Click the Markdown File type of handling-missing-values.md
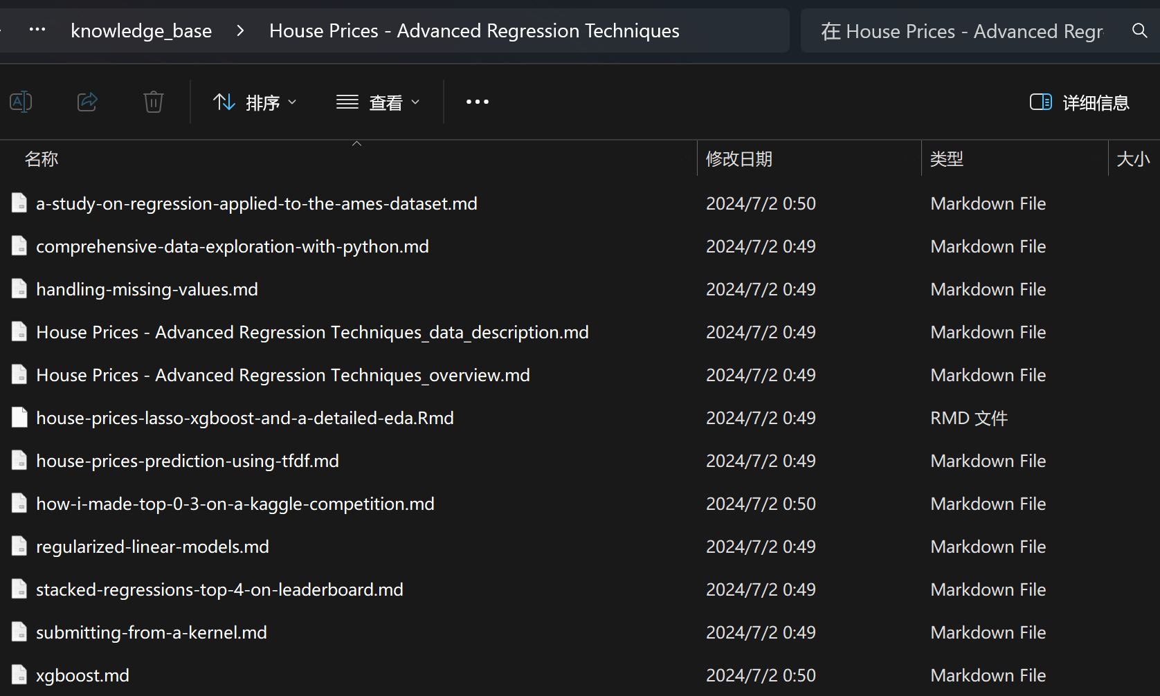Screen dimensions: 1160x696 pyautogui.click(x=988, y=289)
